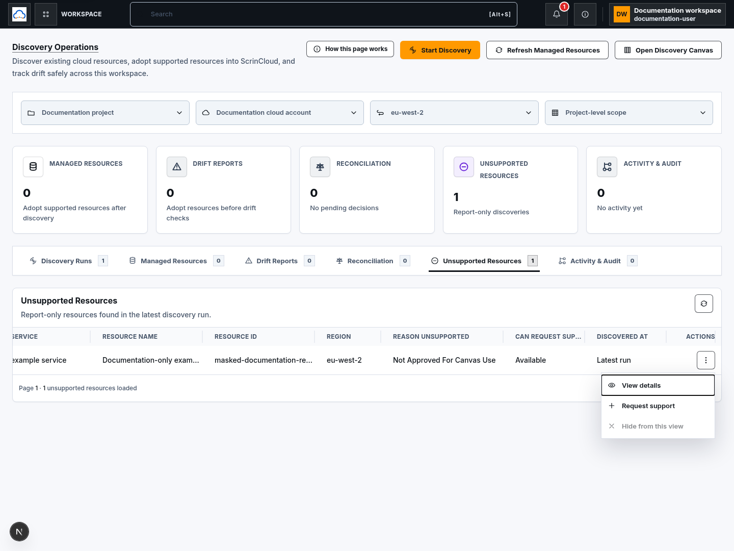734x551 pixels.
Task: Switch to Managed Resources tab
Action: [176, 261]
